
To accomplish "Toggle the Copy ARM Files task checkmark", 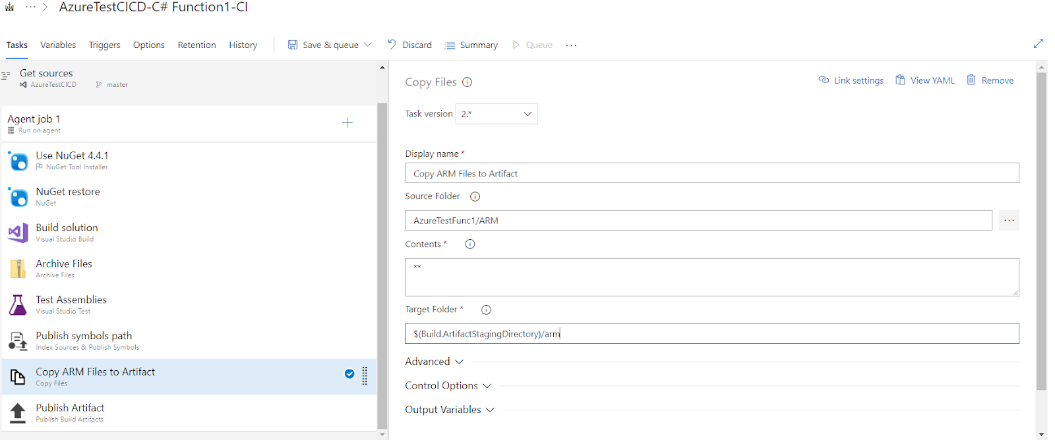I will 349,374.
